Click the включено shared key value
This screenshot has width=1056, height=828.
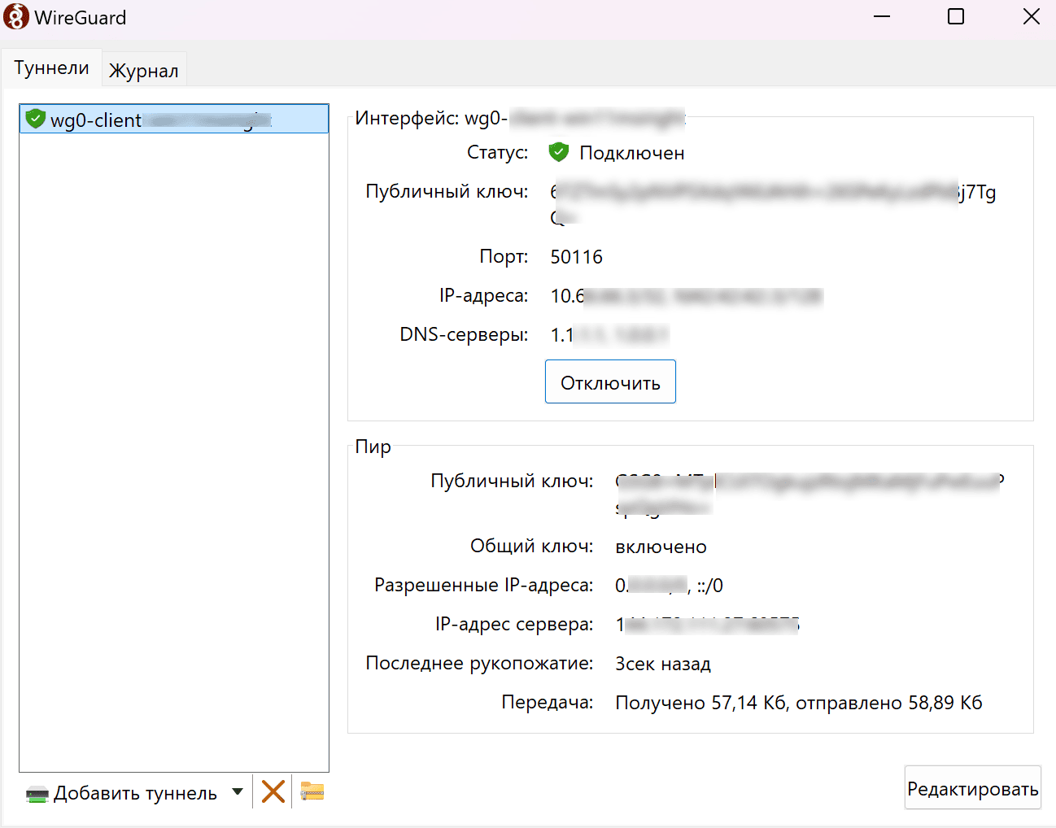pos(661,547)
